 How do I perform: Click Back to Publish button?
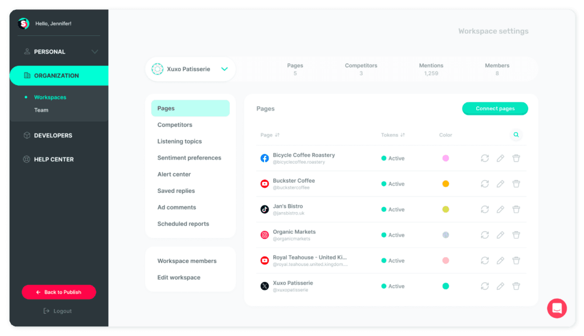[59, 292]
